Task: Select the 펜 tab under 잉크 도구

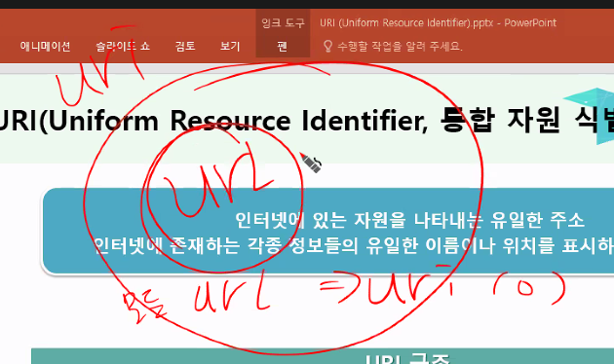Action: coord(283,47)
